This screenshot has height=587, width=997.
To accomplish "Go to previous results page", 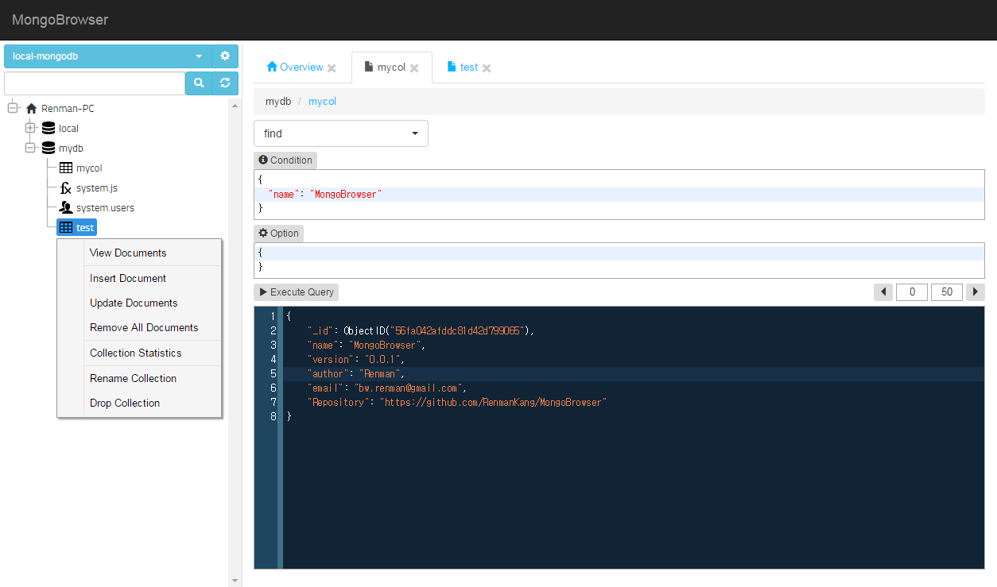I will tap(883, 292).
